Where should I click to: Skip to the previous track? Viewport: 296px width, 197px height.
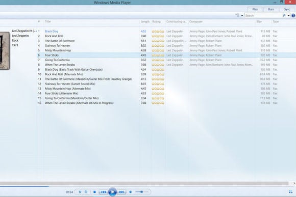(104, 192)
